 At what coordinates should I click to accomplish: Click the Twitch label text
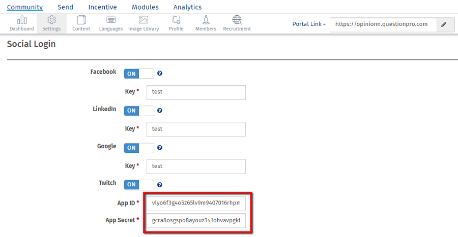point(107,183)
